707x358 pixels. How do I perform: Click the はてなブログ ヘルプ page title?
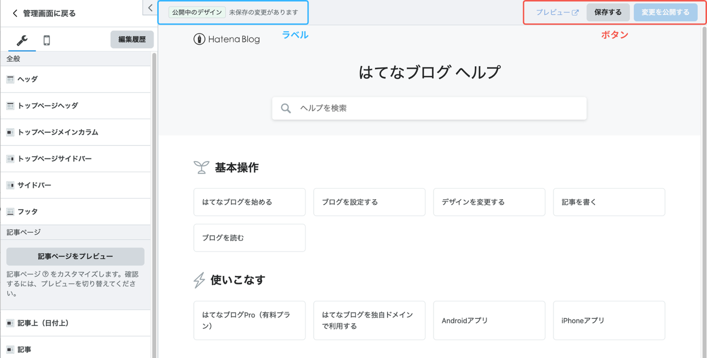pyautogui.click(x=429, y=72)
